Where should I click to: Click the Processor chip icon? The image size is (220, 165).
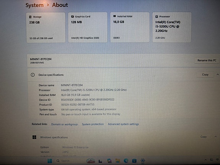coord(156,16)
